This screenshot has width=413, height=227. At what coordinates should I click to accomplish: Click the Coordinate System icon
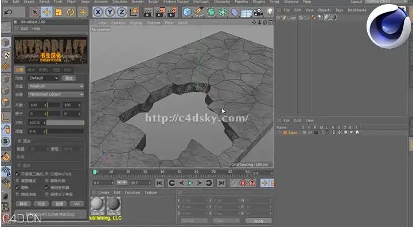(134, 12)
